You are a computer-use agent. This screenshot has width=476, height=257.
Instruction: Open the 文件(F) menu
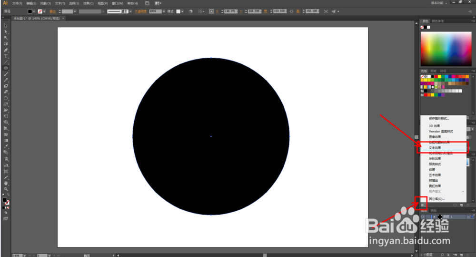click(17, 3)
